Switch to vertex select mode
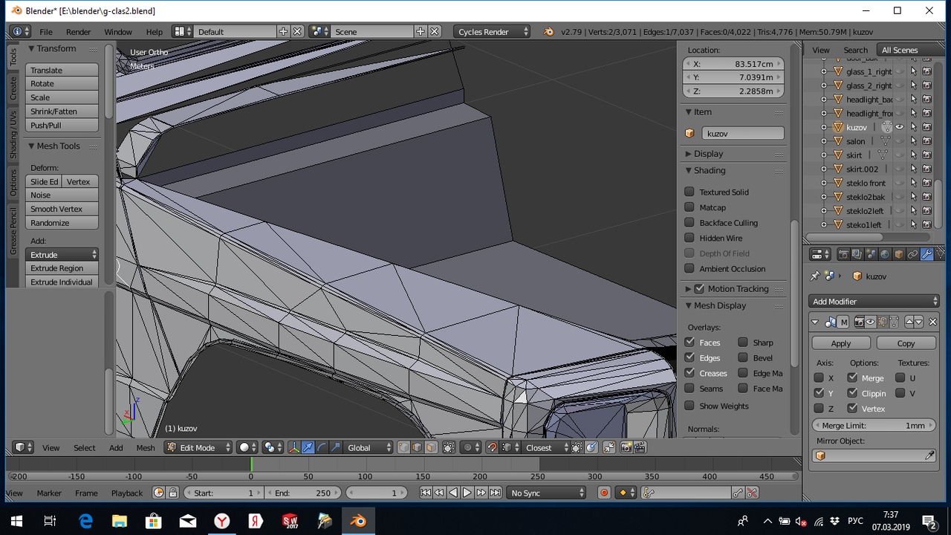Image resolution: width=951 pixels, height=535 pixels. coord(403,447)
